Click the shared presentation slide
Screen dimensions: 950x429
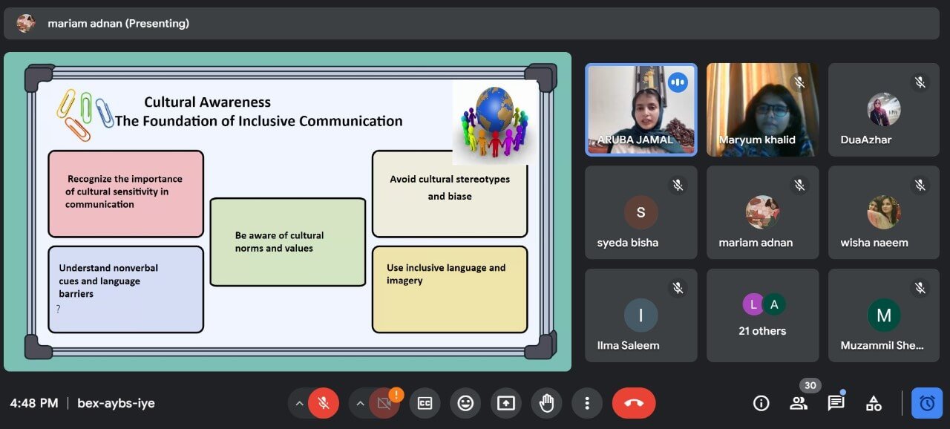point(287,212)
